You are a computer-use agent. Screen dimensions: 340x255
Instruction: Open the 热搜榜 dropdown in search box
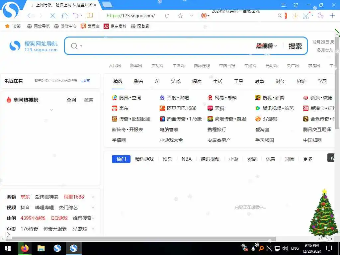point(267,46)
